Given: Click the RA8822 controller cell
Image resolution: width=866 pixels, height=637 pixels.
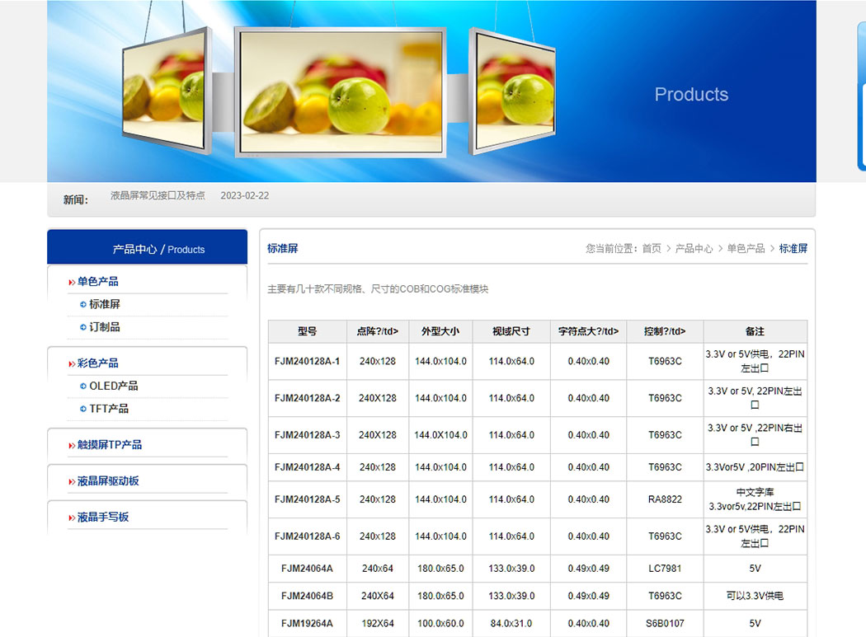Looking at the screenshot, I should (665, 499).
